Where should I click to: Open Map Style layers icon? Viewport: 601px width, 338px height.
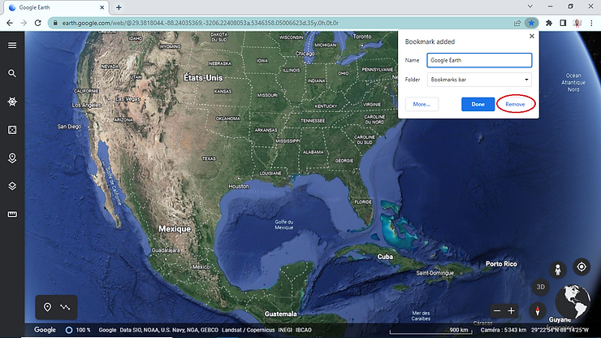pos(12,186)
